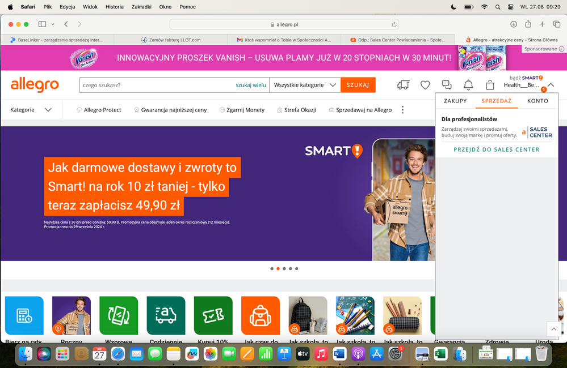Open the Plik menu
The width and height of the screenshot is (567, 368).
[47, 7]
